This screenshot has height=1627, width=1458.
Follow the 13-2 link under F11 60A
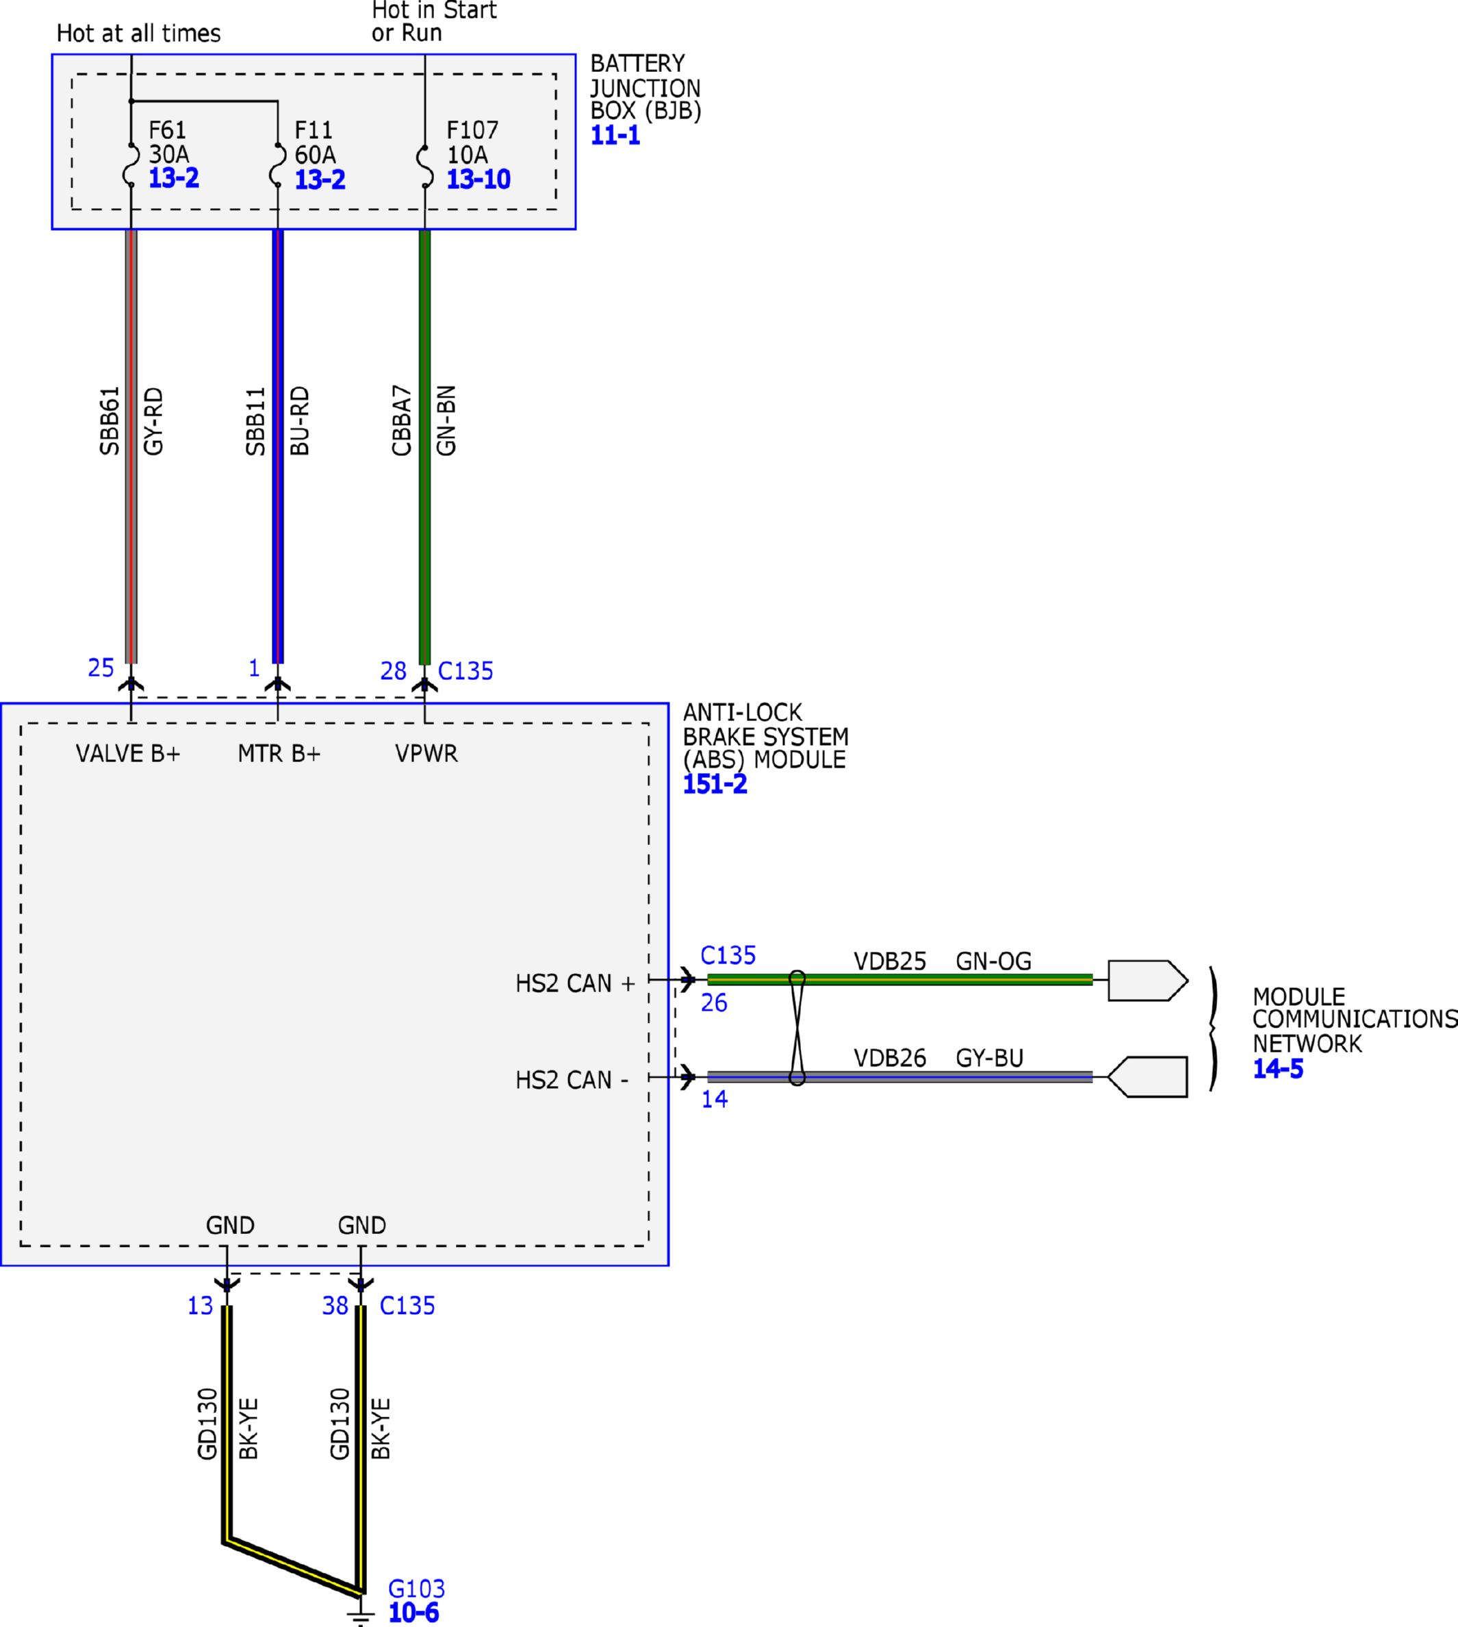pos(320,179)
